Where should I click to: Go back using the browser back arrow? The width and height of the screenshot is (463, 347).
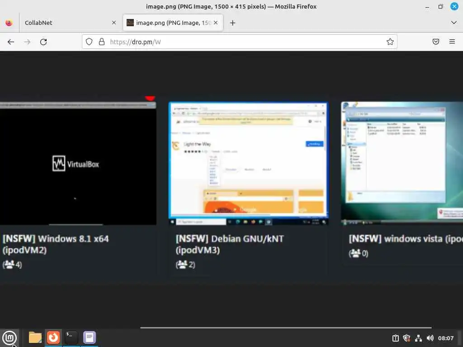11,42
